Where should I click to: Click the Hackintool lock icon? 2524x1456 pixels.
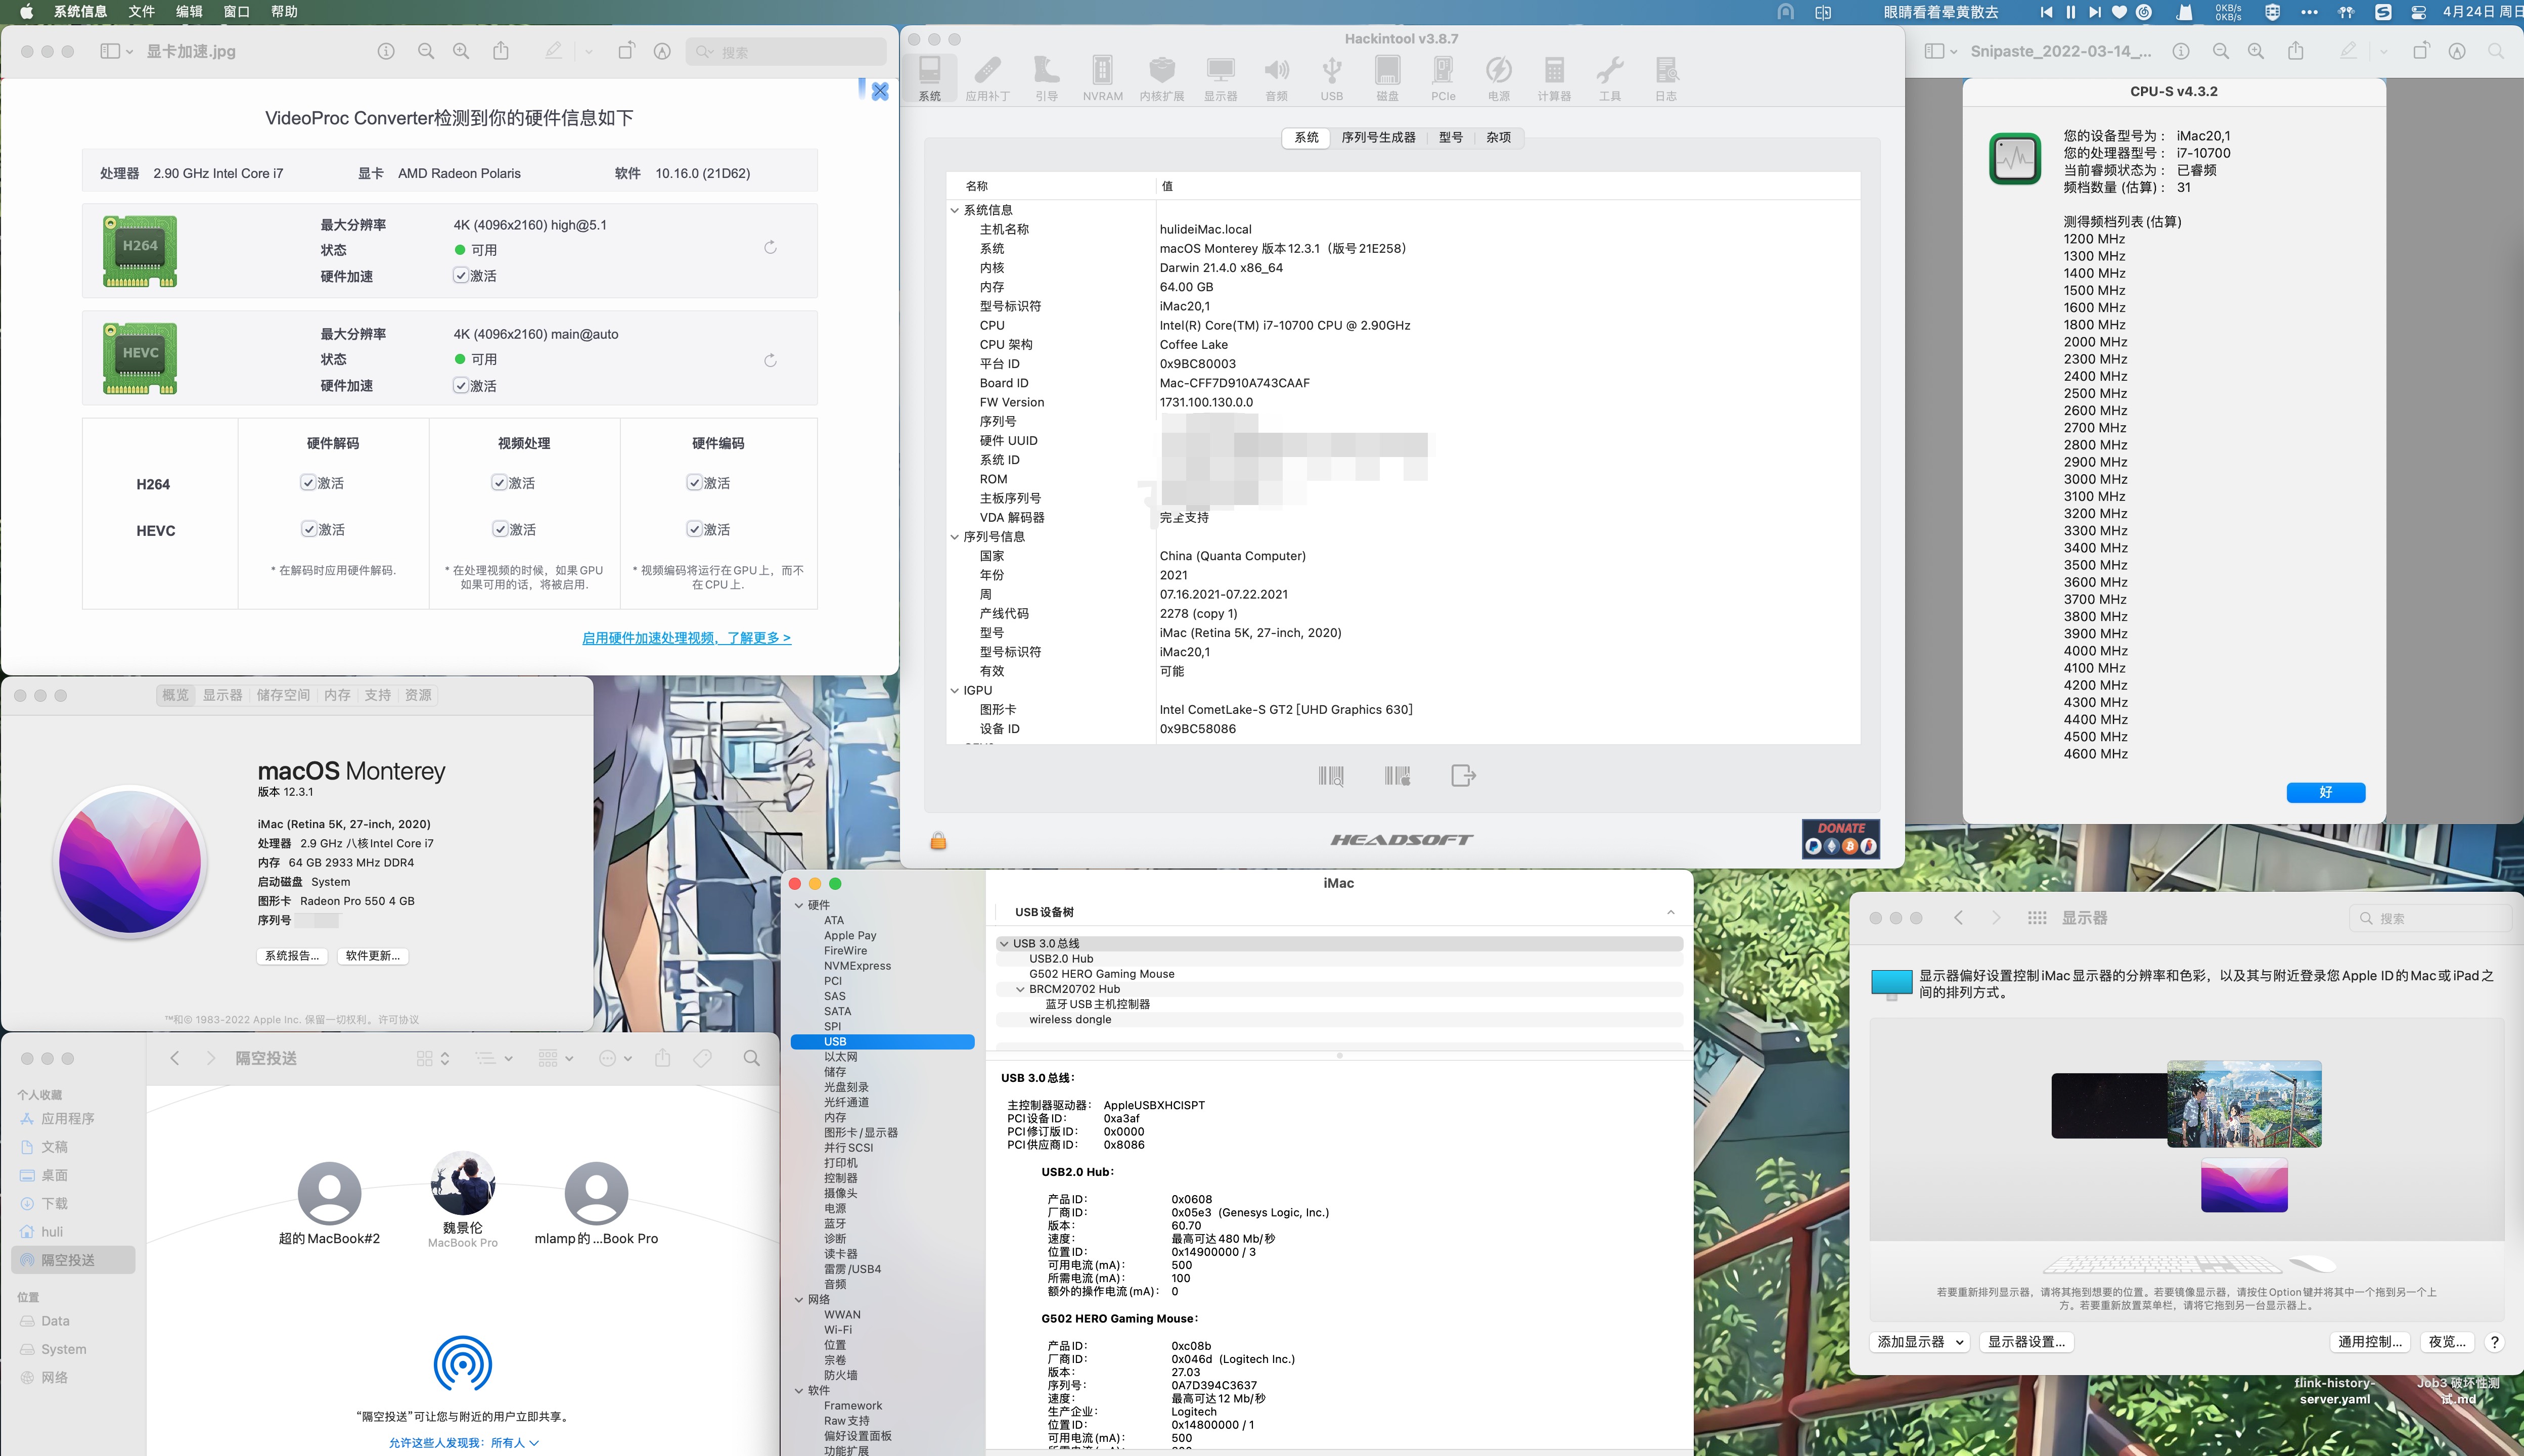[x=938, y=841]
